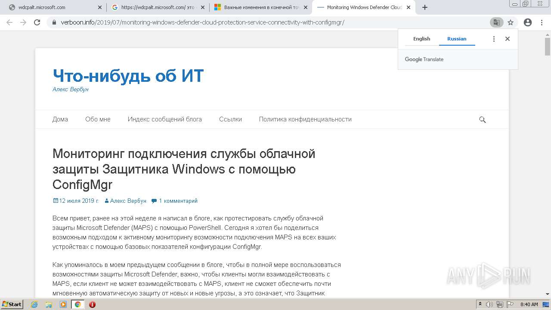Show hidden system tray icons

[x=480, y=304]
